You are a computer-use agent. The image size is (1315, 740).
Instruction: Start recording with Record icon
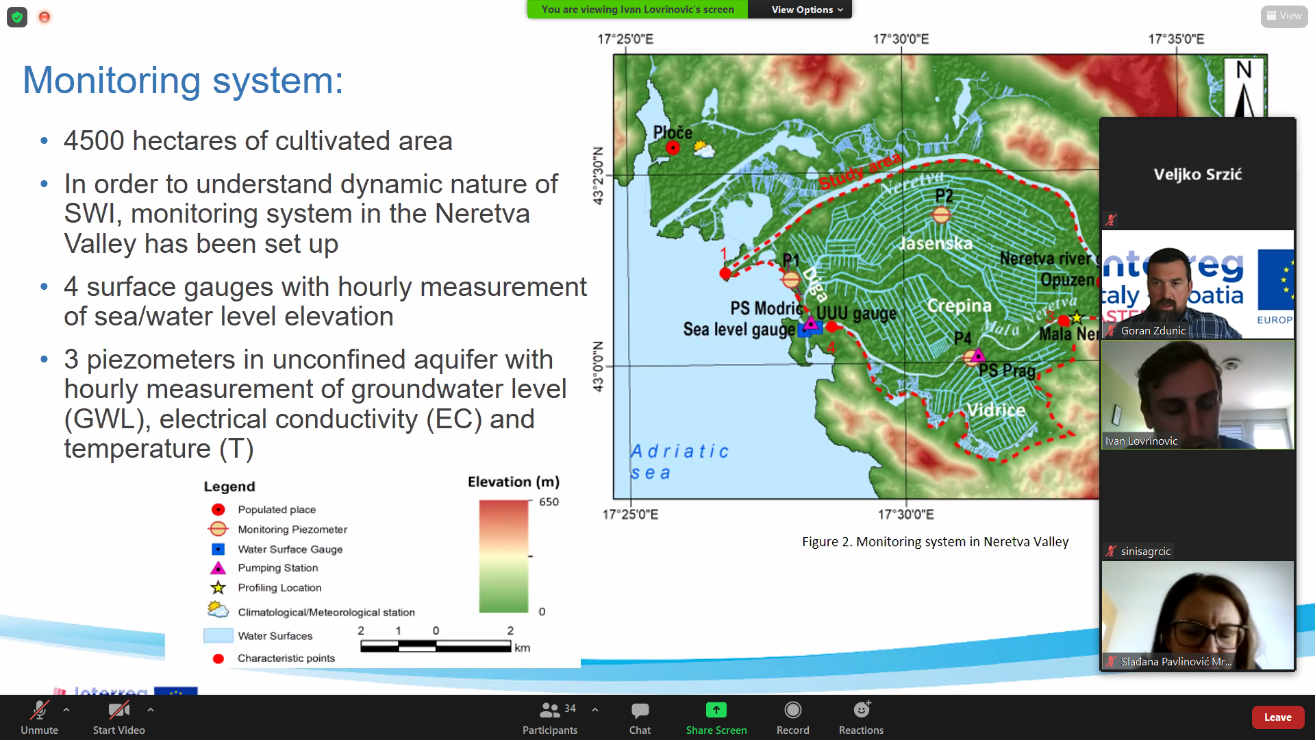(x=792, y=711)
